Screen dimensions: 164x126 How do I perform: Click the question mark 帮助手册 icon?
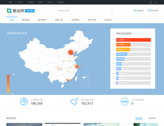(x=149, y=11)
